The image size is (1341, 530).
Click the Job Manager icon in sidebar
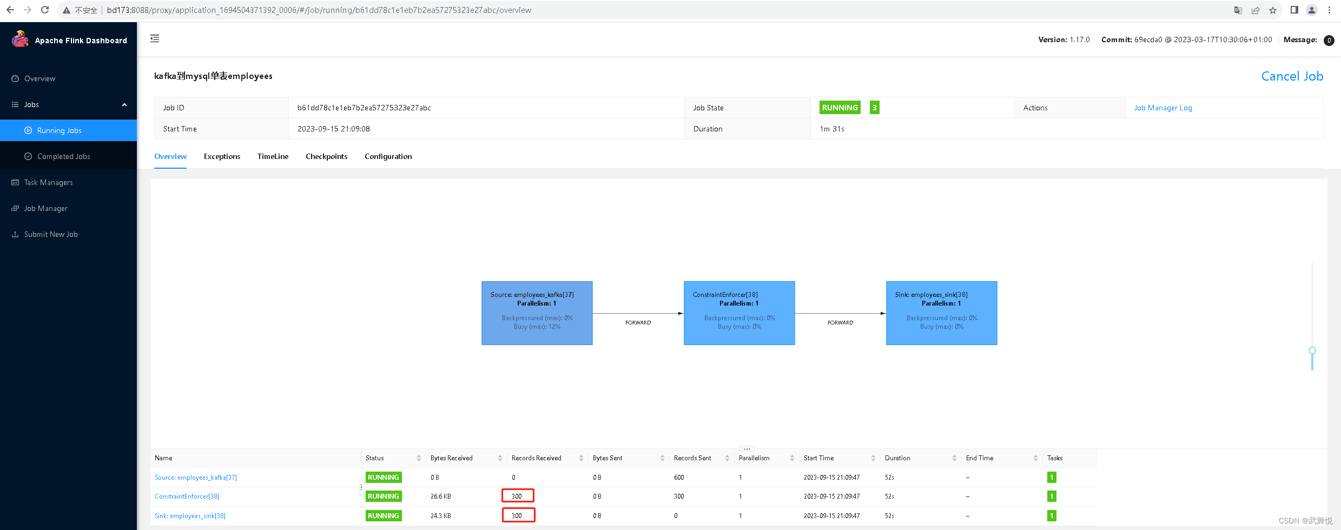15,208
